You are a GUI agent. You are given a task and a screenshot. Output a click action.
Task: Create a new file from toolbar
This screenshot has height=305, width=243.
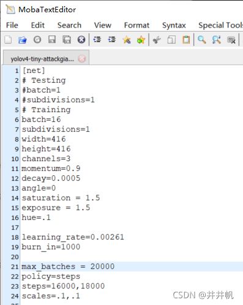(x=8, y=40)
